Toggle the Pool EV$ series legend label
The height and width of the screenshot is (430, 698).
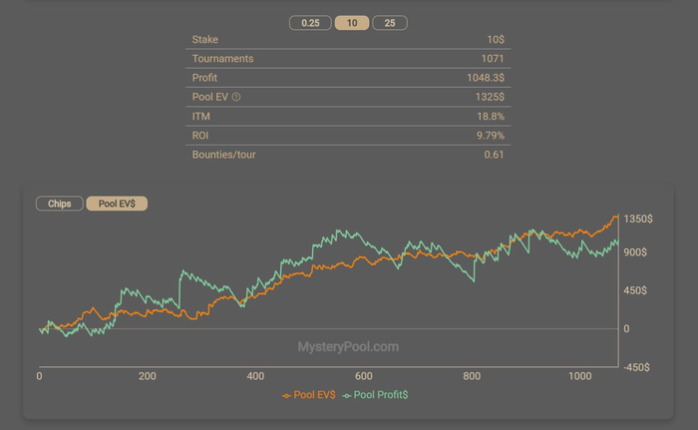315,395
